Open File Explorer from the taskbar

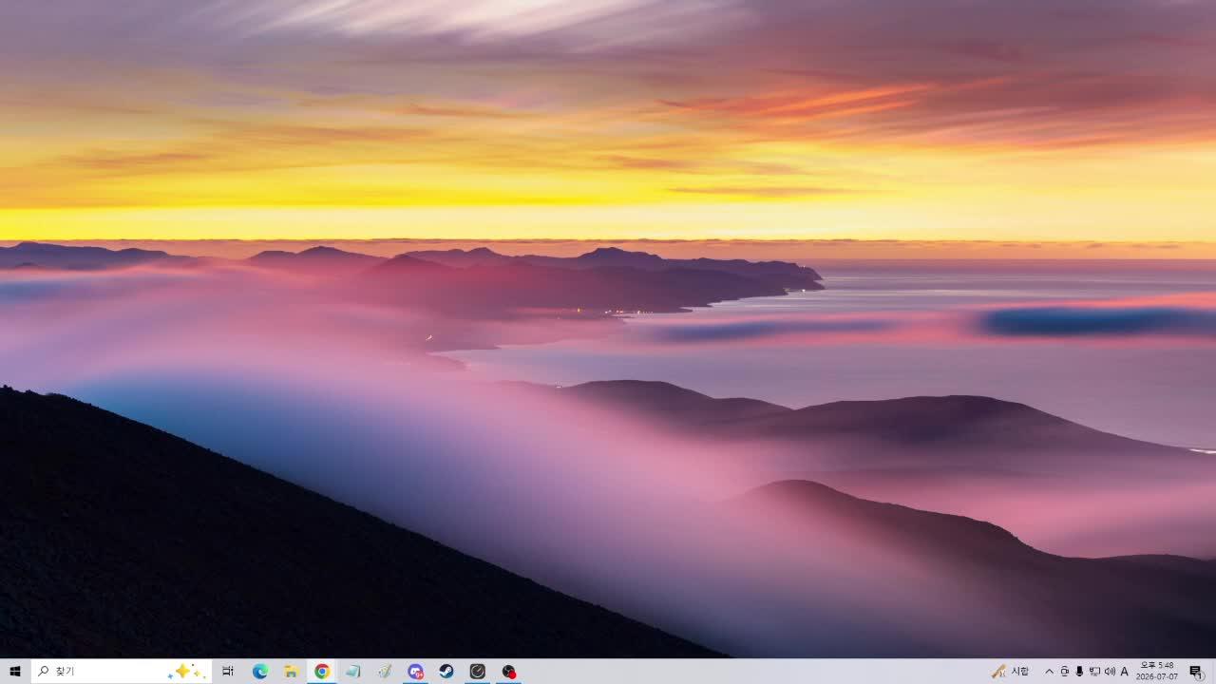[292, 671]
